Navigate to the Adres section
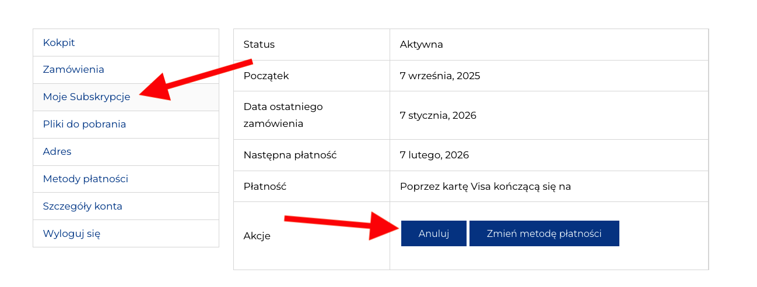The image size is (757, 287). point(57,151)
